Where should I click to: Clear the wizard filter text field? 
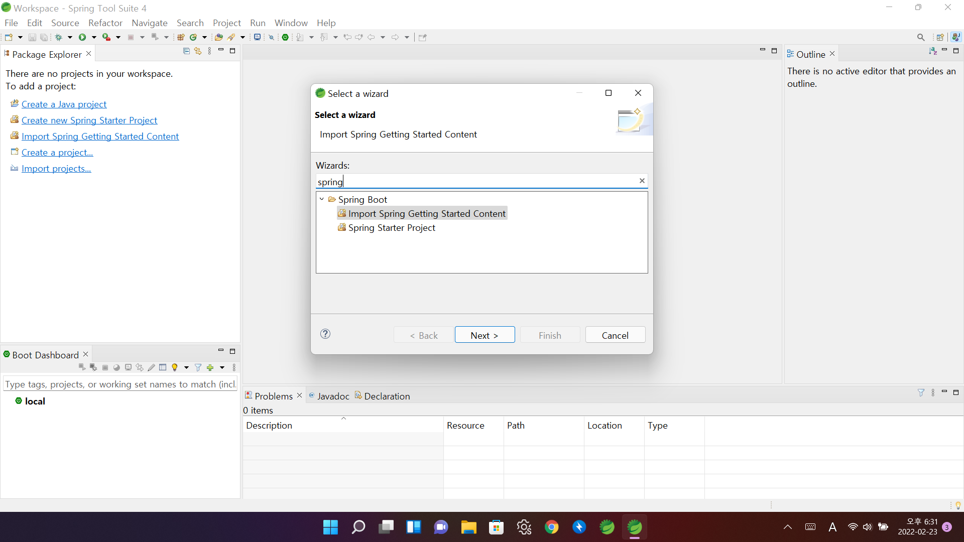coord(642,181)
